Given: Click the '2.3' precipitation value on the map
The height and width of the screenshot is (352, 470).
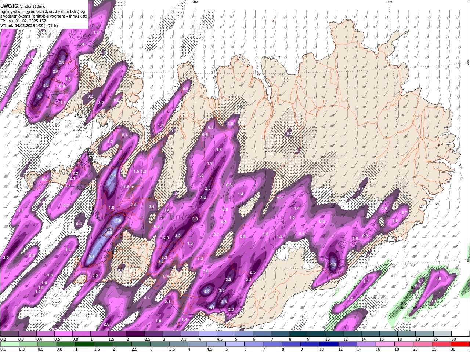Looking at the screenshot, I should pos(166,238).
